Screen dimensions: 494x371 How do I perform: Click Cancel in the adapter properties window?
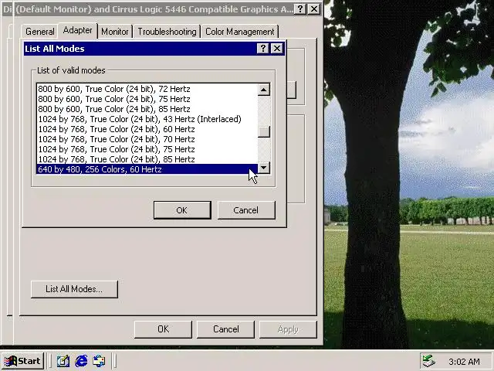226,329
